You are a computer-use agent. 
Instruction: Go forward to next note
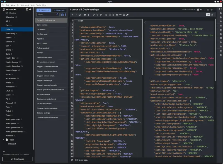76,15
